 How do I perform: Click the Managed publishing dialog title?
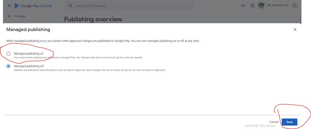tap(28, 30)
